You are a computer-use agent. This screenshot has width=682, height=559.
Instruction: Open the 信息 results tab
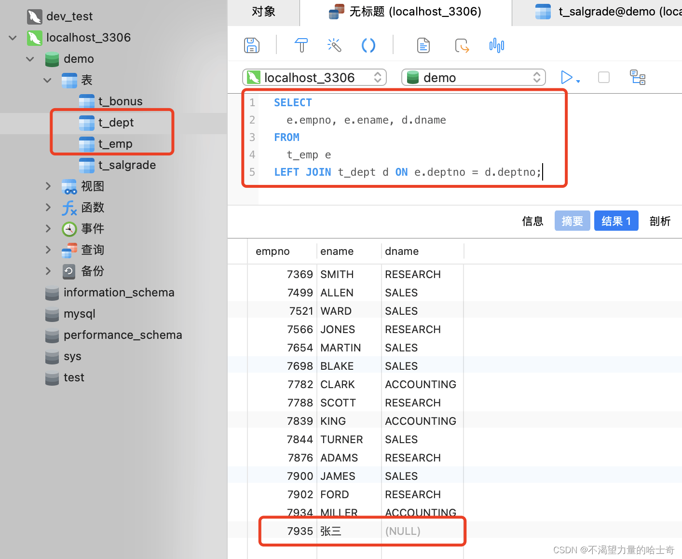tap(532, 221)
